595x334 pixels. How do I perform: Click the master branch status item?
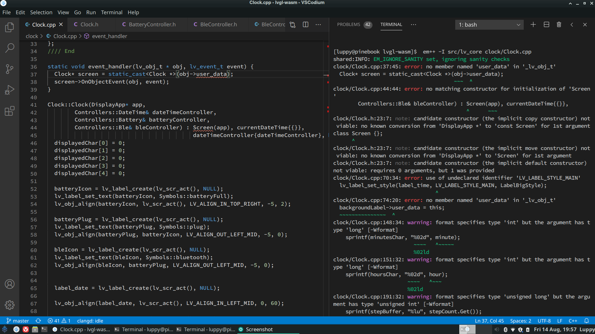pyautogui.click(x=17, y=321)
